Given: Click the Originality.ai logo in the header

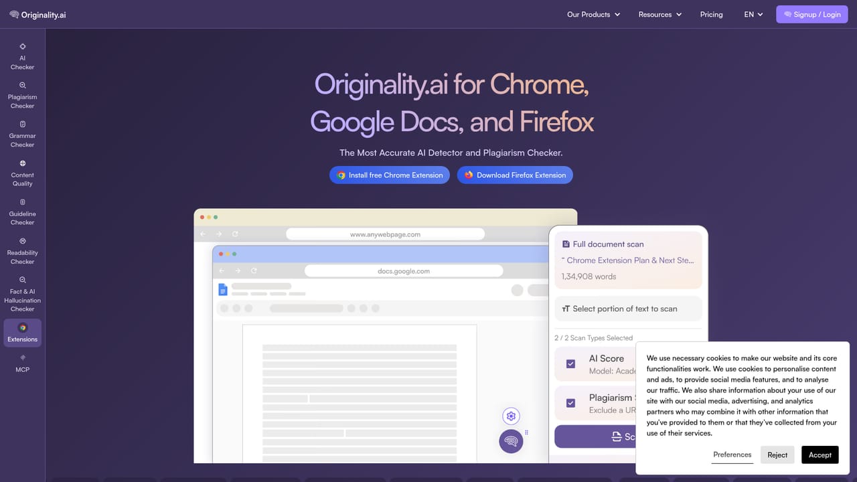Looking at the screenshot, I should [37, 15].
